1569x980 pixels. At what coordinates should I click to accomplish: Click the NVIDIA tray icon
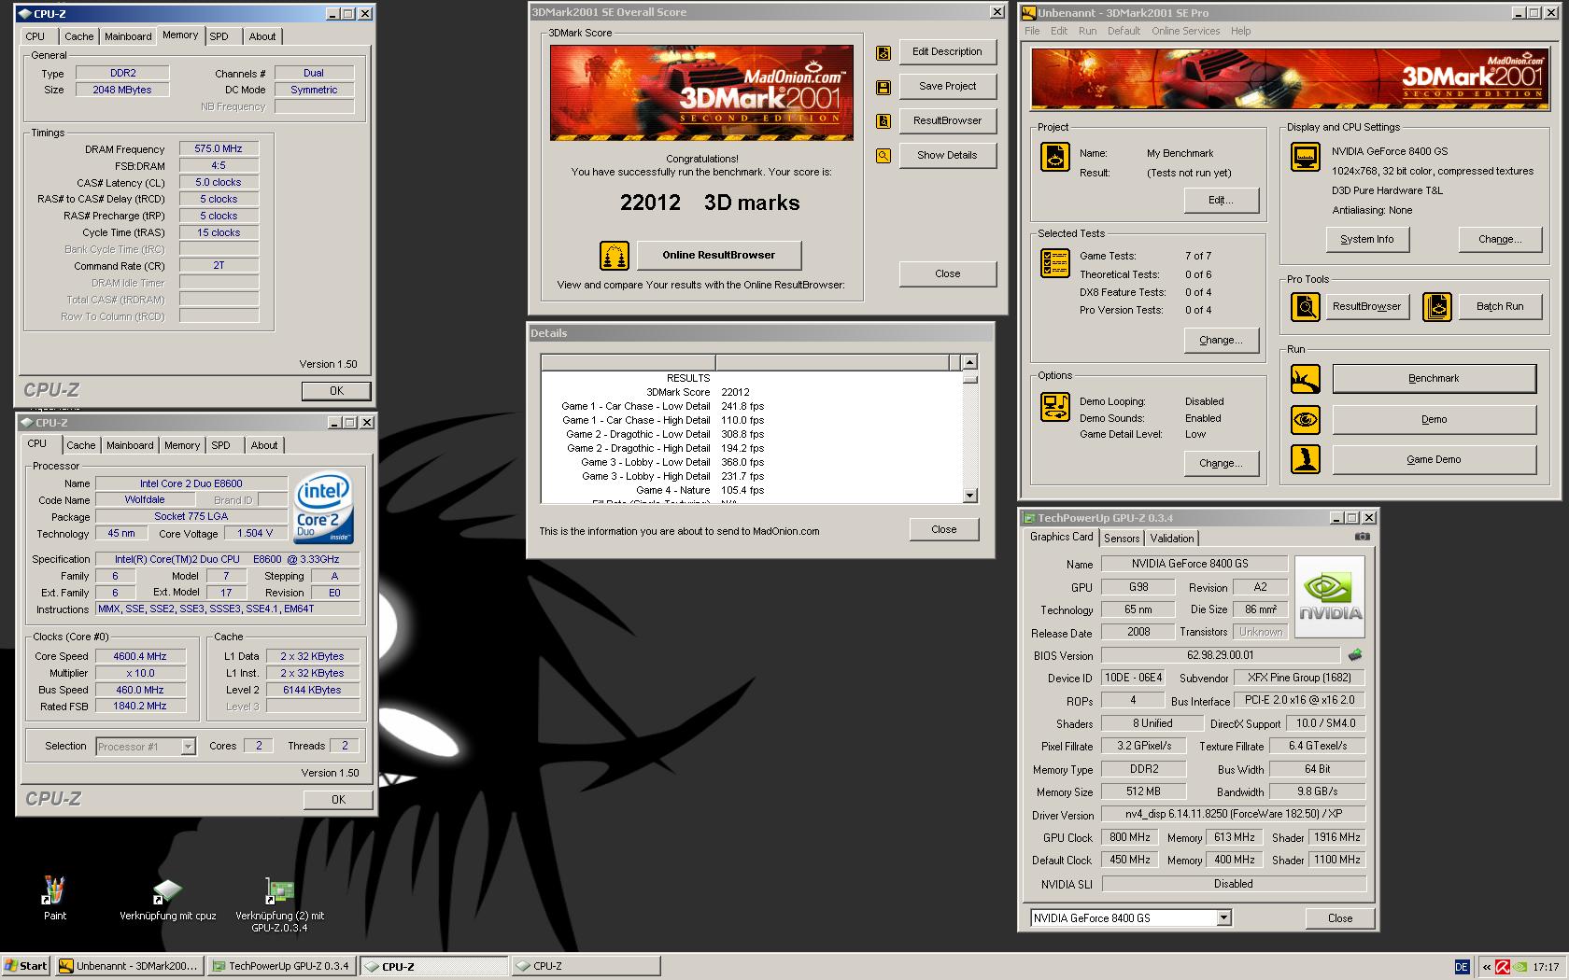[x=1521, y=967]
